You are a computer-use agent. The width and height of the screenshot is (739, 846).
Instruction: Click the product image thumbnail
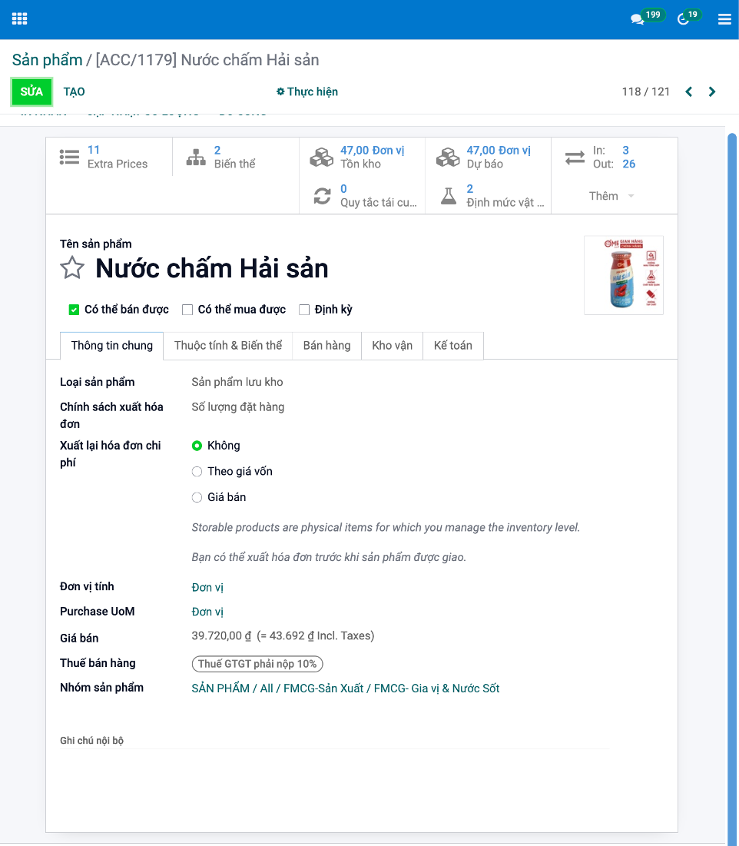[623, 275]
